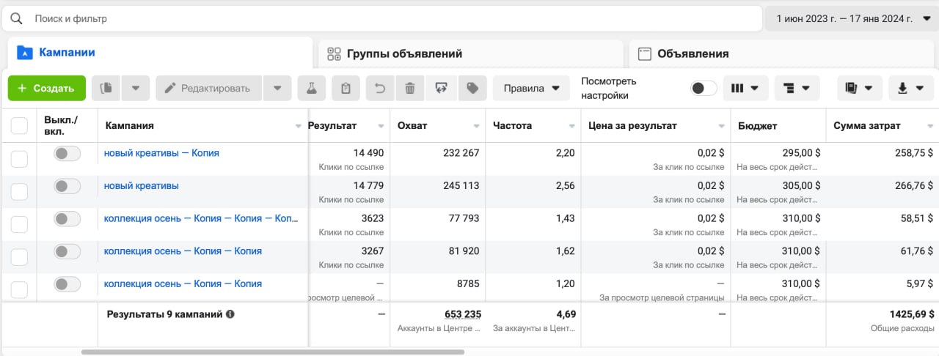Open the новый креативы campaign without Копия
This screenshot has width=939, height=356.
142,186
